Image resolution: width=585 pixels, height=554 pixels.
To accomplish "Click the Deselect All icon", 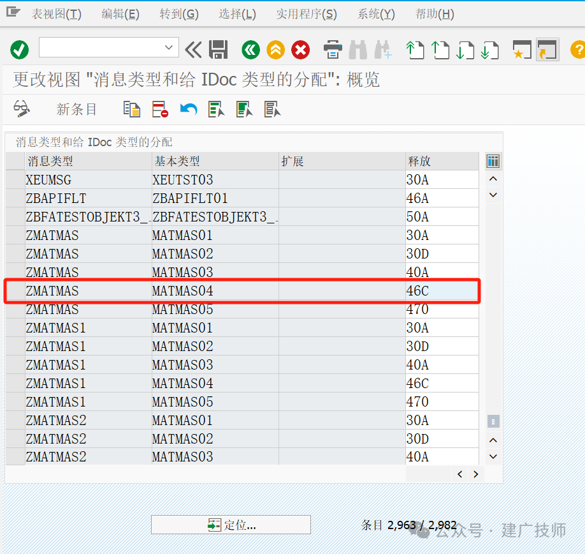I will (273, 109).
